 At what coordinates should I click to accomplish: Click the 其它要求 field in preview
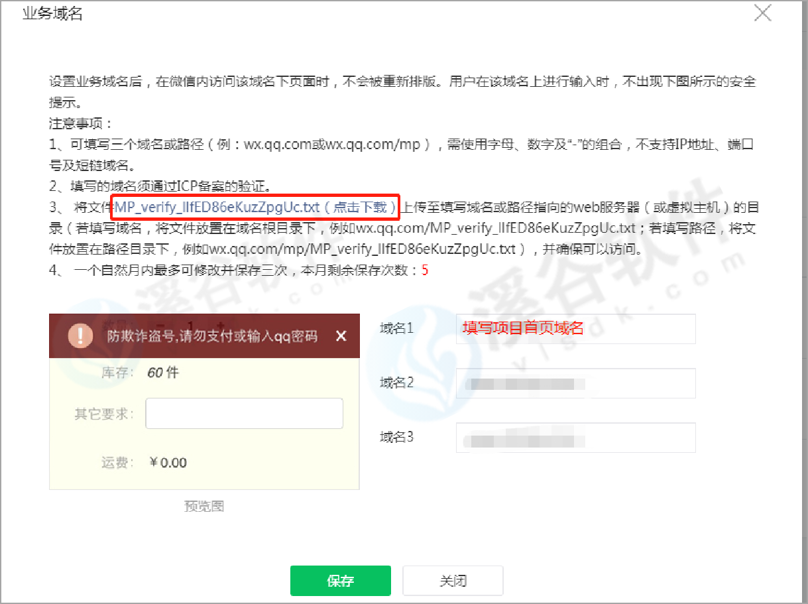point(244,414)
